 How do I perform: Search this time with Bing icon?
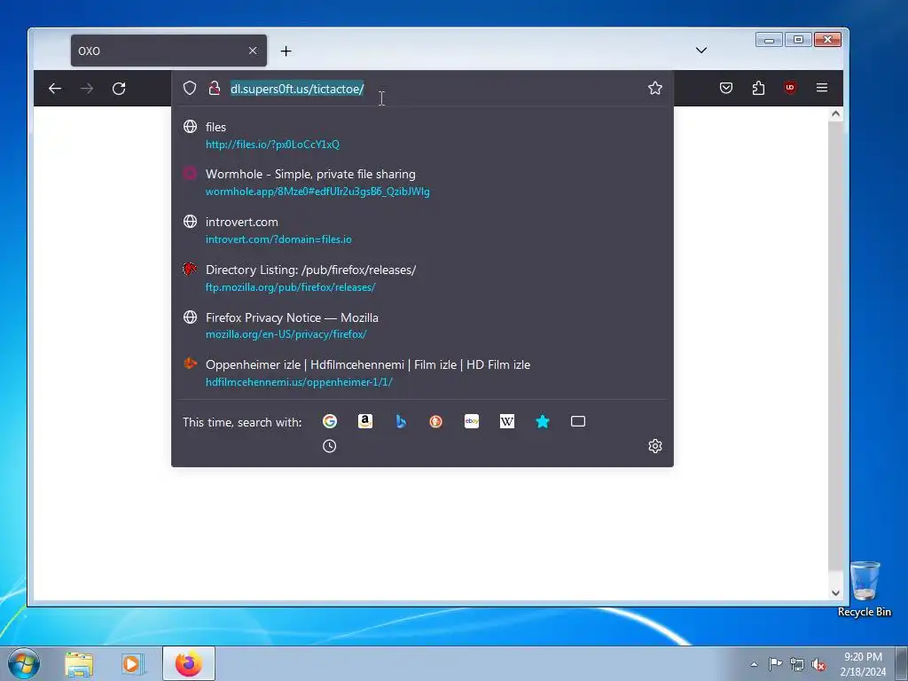point(401,421)
